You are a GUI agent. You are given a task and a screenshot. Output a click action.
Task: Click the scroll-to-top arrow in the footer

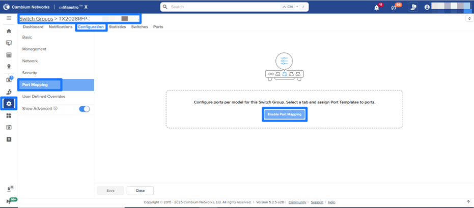pyautogui.click(x=468, y=202)
